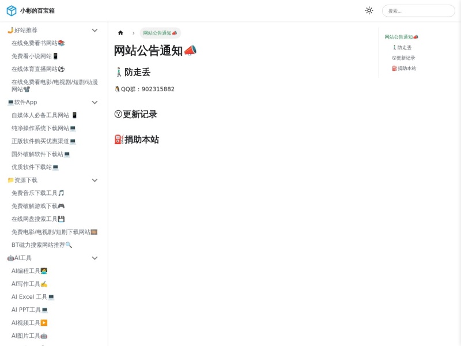The height and width of the screenshot is (346, 461).
Task: Click the penguin emoji before QQ群
Action: tap(118, 89)
